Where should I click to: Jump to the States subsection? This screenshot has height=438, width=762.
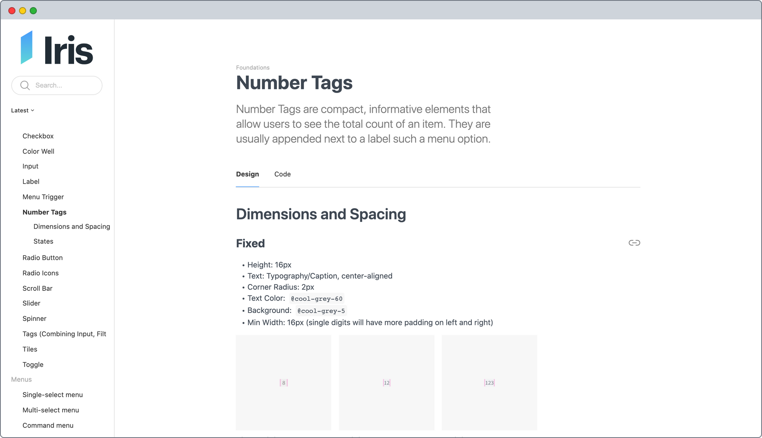43,241
